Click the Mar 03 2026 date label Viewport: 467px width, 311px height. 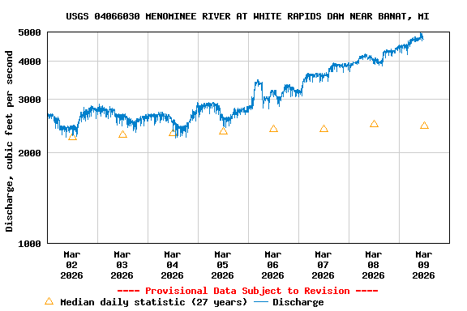(x=122, y=265)
